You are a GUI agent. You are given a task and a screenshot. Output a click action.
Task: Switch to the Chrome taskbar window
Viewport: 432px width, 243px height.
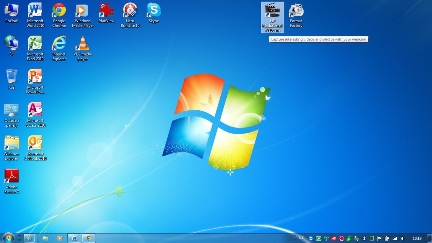(89, 238)
